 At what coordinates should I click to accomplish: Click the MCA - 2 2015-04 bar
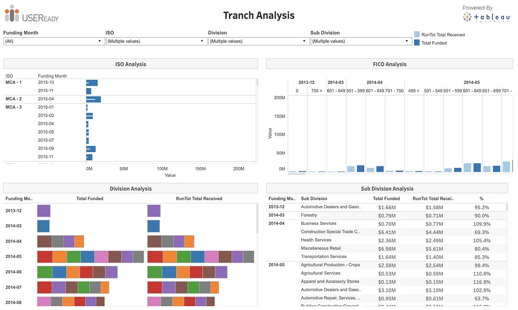pos(94,99)
